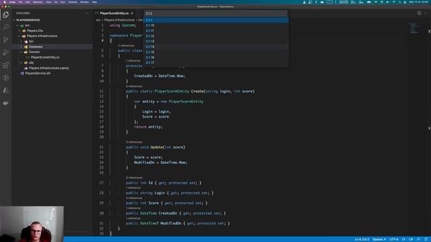Click Spaces: 4 indentation in status bar
This screenshot has height=242, width=431.
click(x=379, y=239)
